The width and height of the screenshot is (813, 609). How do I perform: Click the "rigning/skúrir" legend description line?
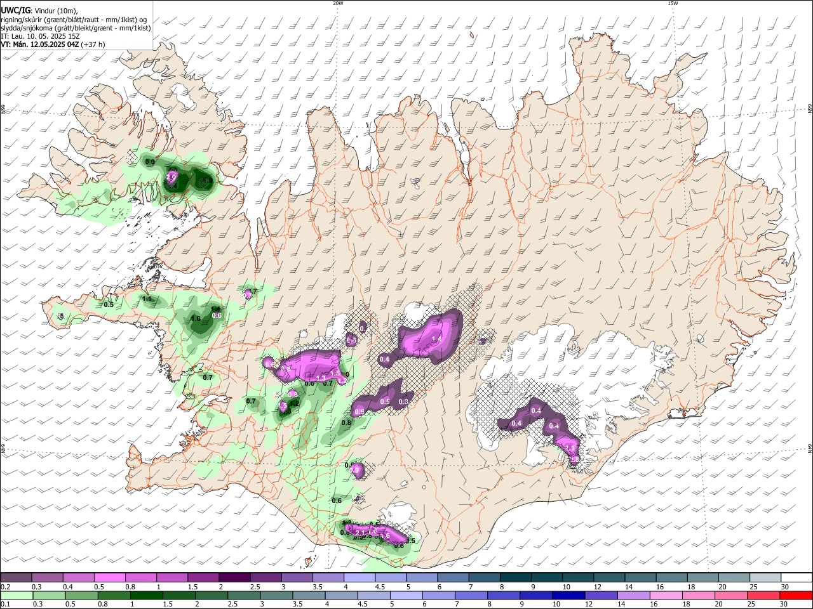74,19
